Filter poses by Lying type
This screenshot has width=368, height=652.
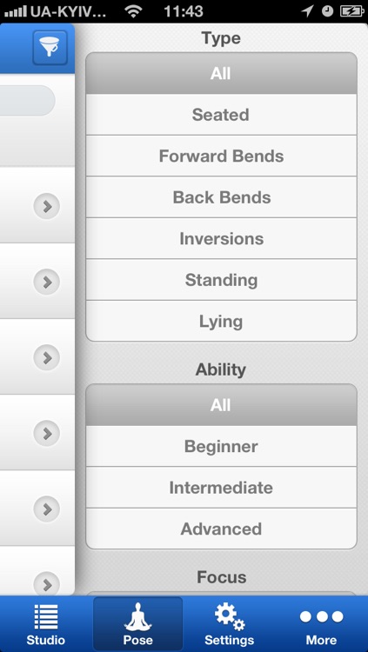221,321
